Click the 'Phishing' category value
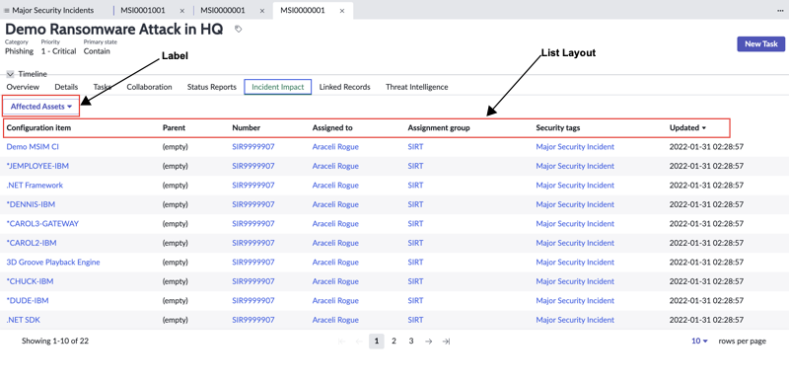This screenshot has width=789, height=383. pyautogui.click(x=19, y=51)
